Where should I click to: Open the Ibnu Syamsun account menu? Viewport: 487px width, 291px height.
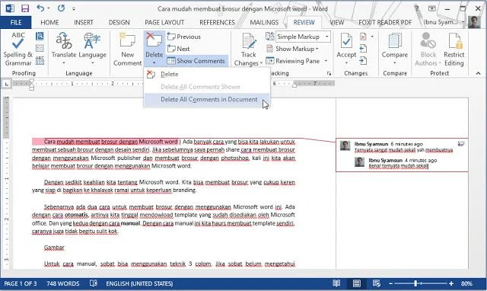444,22
